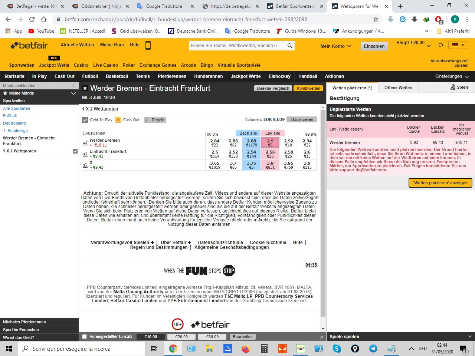
Task: Toggle the Geht In-Play checkbox
Action: [x=85, y=120]
